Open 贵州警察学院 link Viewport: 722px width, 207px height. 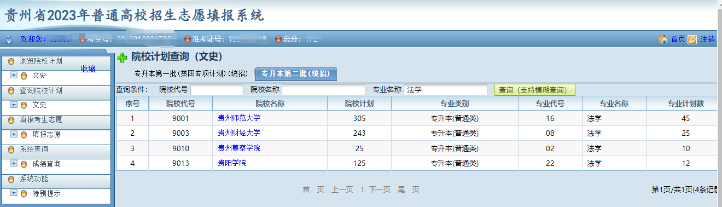[239, 148]
